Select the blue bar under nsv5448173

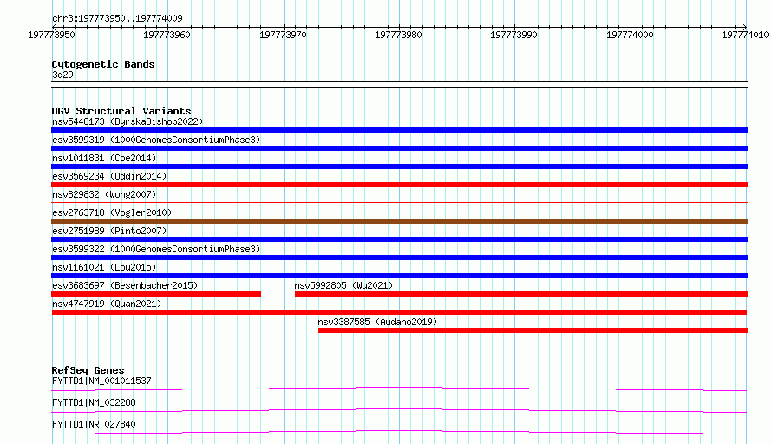(399, 130)
